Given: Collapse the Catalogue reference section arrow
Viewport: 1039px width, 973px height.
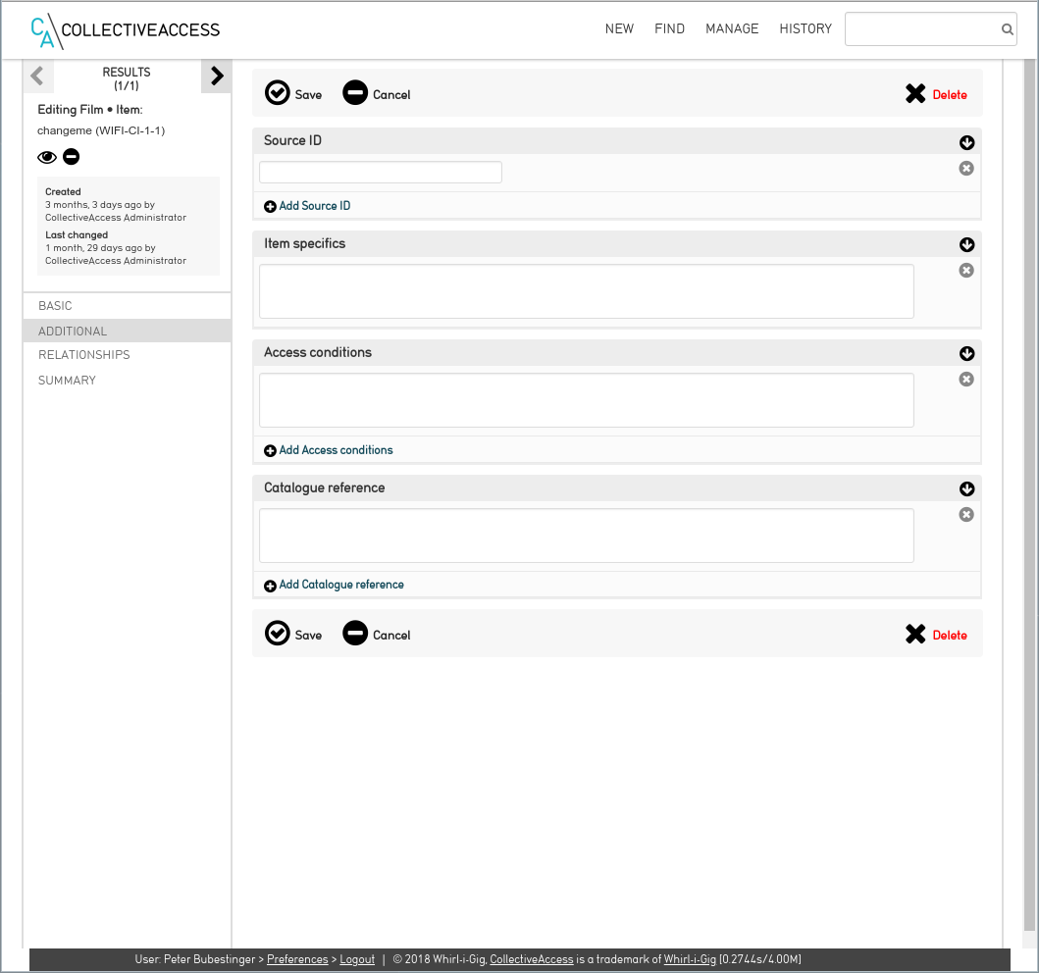Looking at the screenshot, I should click(x=966, y=489).
